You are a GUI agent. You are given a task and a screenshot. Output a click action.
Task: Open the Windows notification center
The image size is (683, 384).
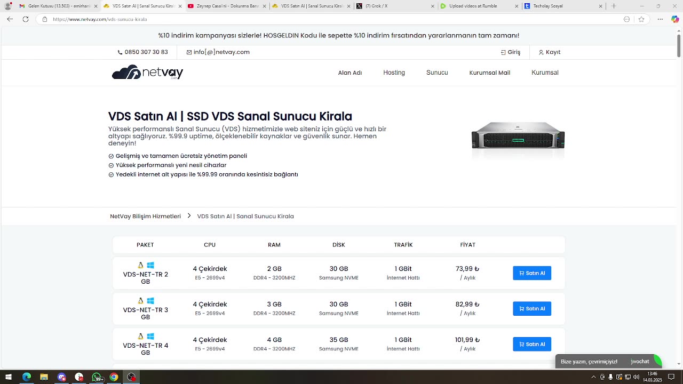(671, 377)
